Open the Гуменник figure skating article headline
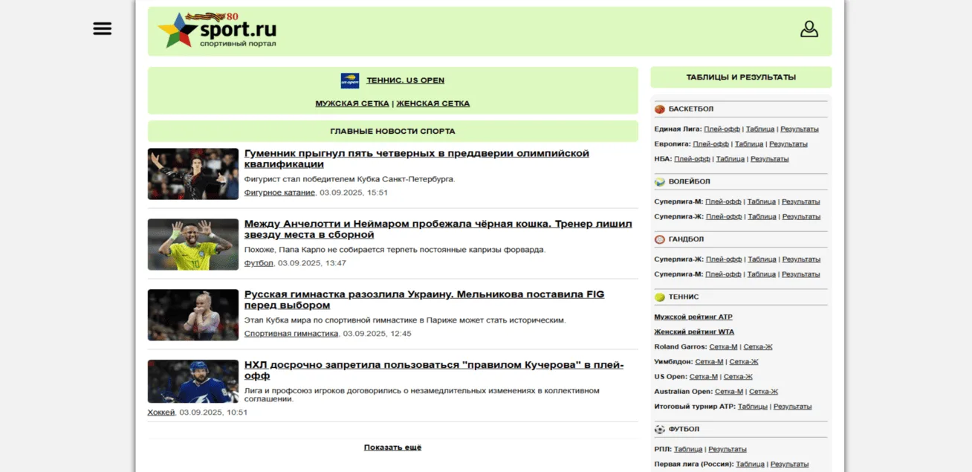 coord(417,158)
